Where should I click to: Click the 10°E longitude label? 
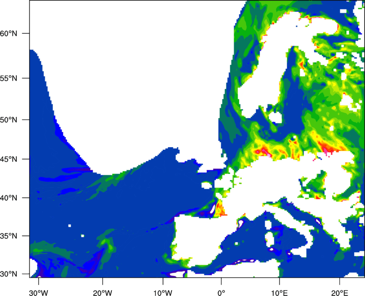coord(279,293)
